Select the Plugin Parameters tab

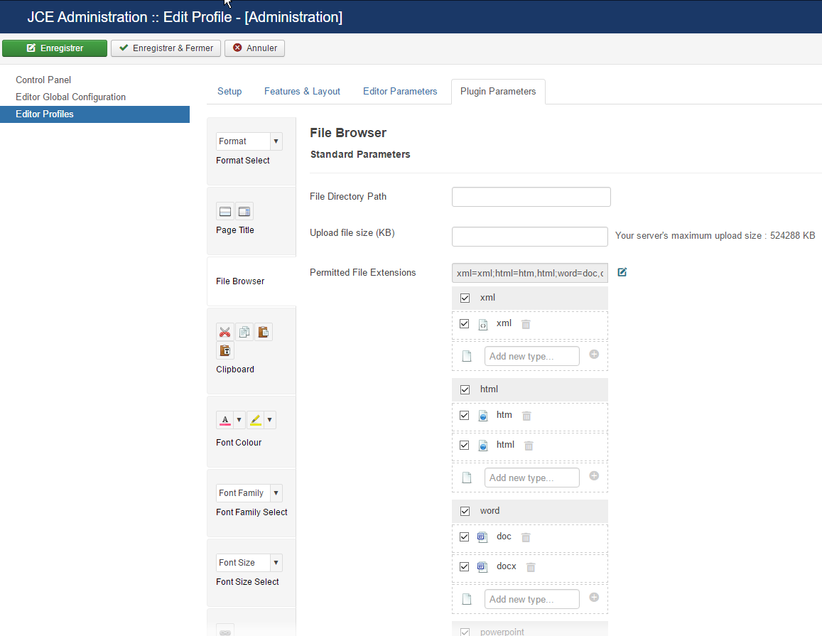498,91
